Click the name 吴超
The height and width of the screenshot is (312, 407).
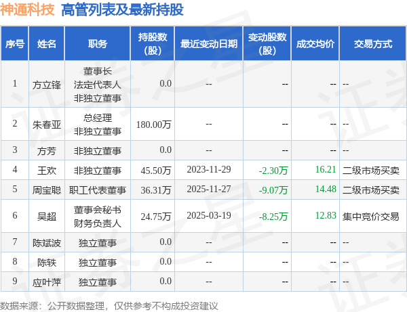click(x=46, y=217)
